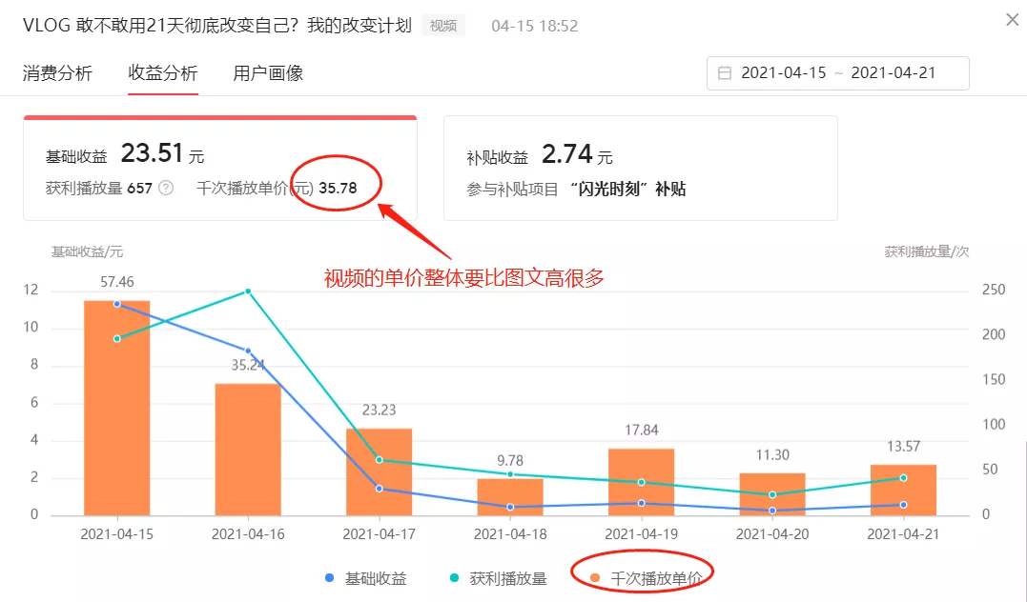Click the 视频 label next to the title

(442, 26)
